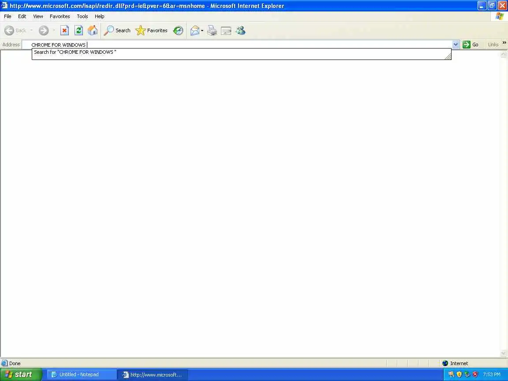This screenshot has width=508, height=381.
Task: Select the Internet Explorer taskbar button
Action: click(153, 374)
